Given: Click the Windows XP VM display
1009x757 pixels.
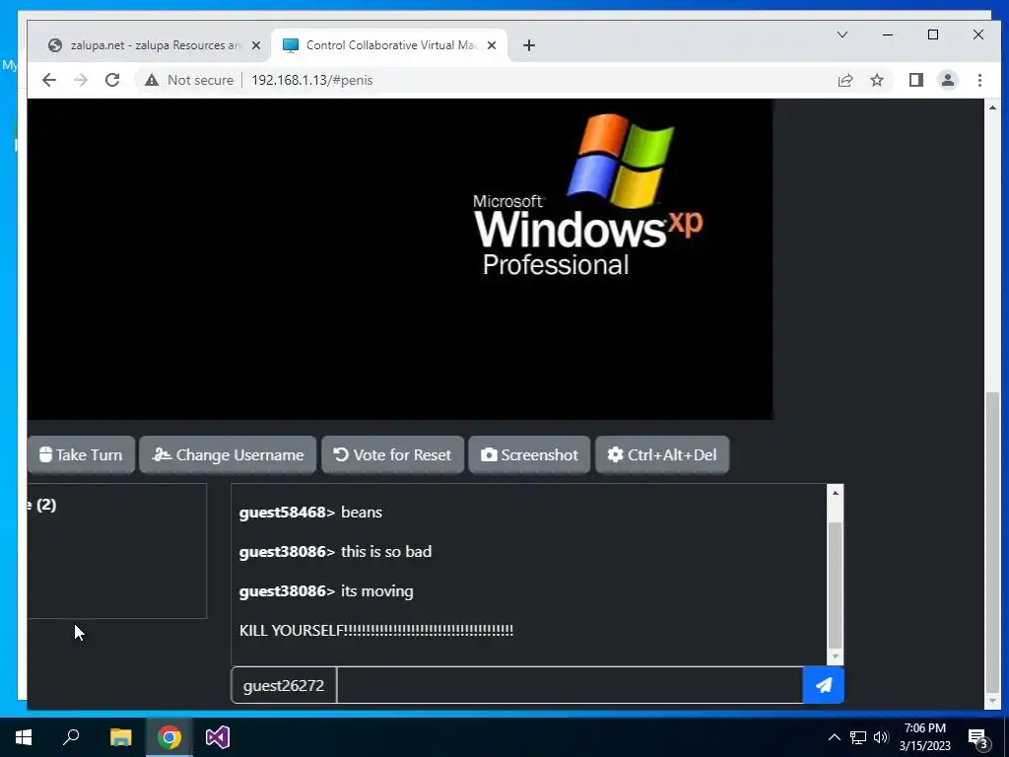Looking at the screenshot, I should (400, 259).
